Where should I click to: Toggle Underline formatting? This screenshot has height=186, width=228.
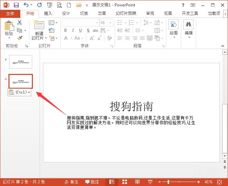[80, 30]
